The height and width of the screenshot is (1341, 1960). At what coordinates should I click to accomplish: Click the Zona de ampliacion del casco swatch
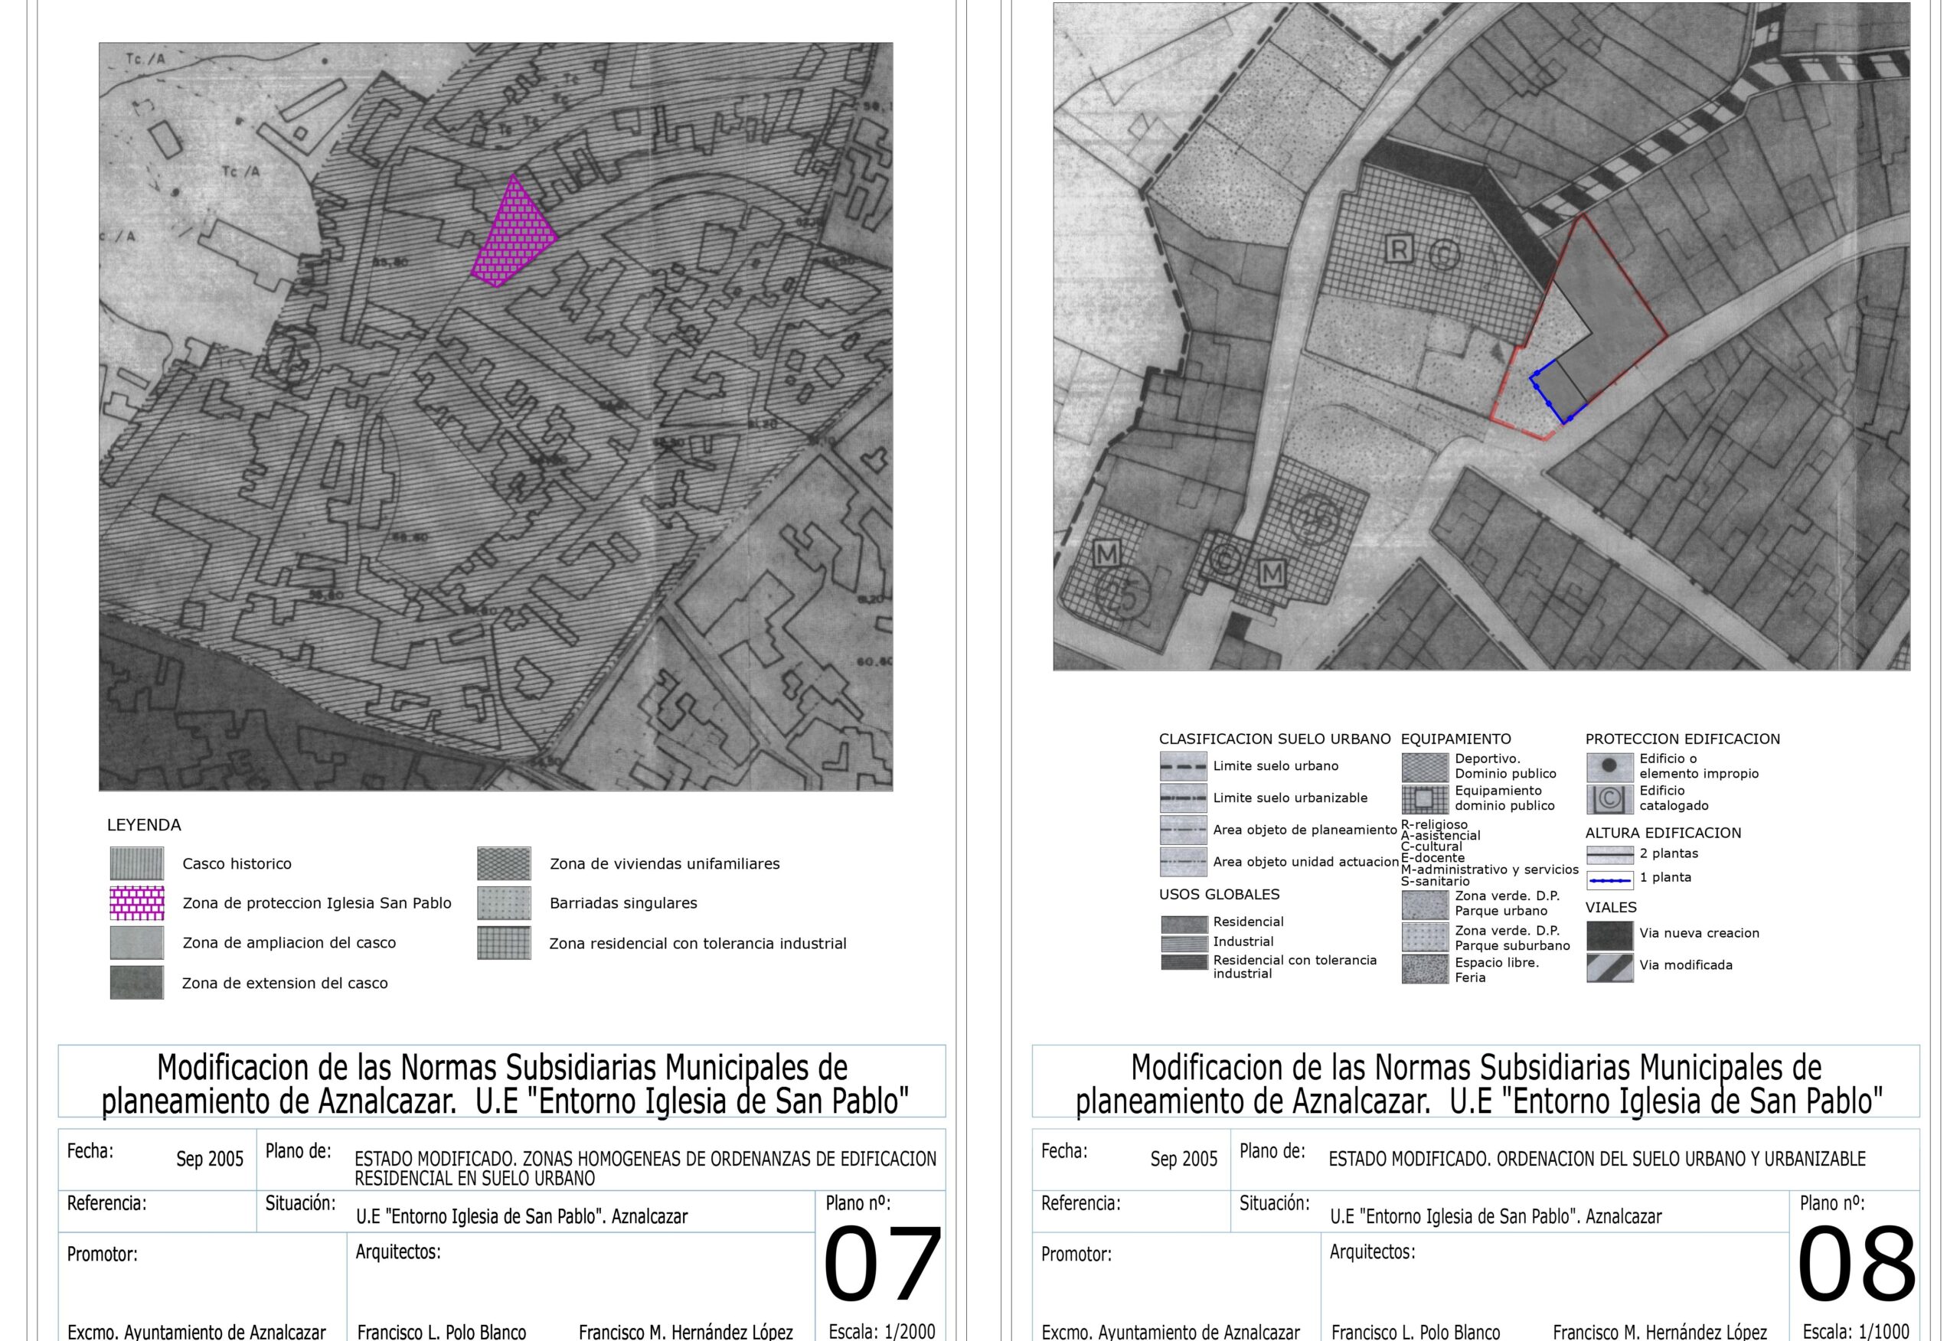coord(136,943)
